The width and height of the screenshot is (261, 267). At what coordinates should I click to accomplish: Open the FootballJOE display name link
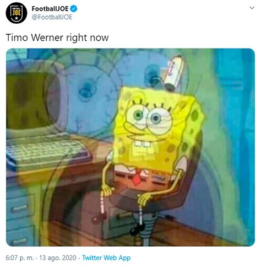50,9
